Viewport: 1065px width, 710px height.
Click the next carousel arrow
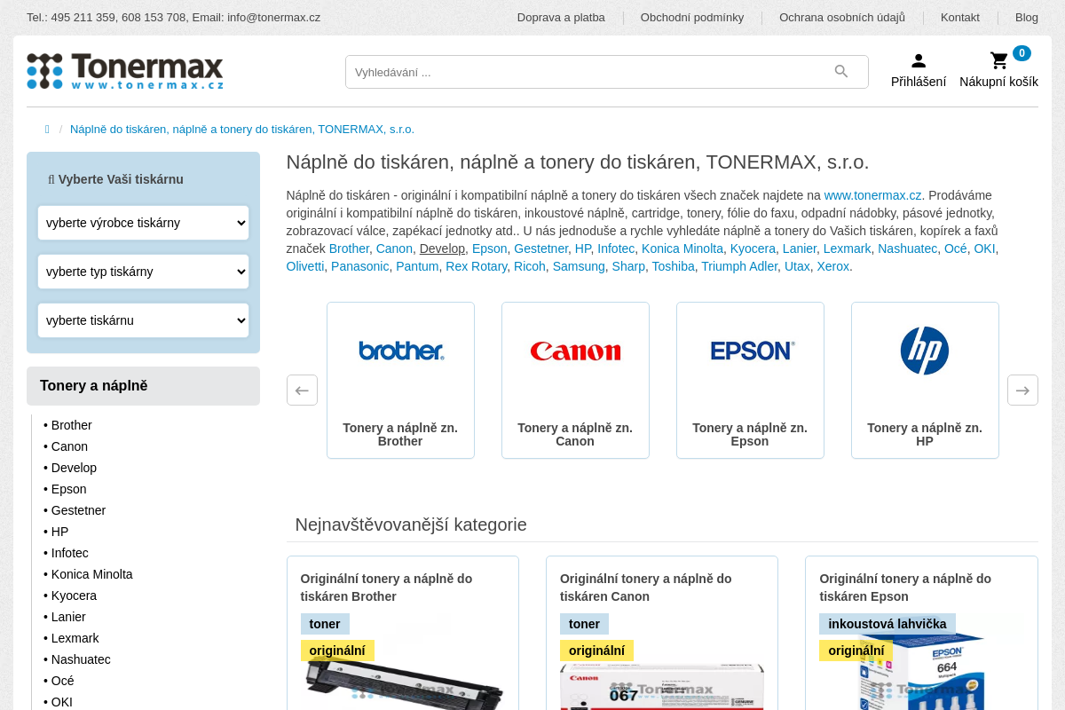pyautogui.click(x=1022, y=390)
